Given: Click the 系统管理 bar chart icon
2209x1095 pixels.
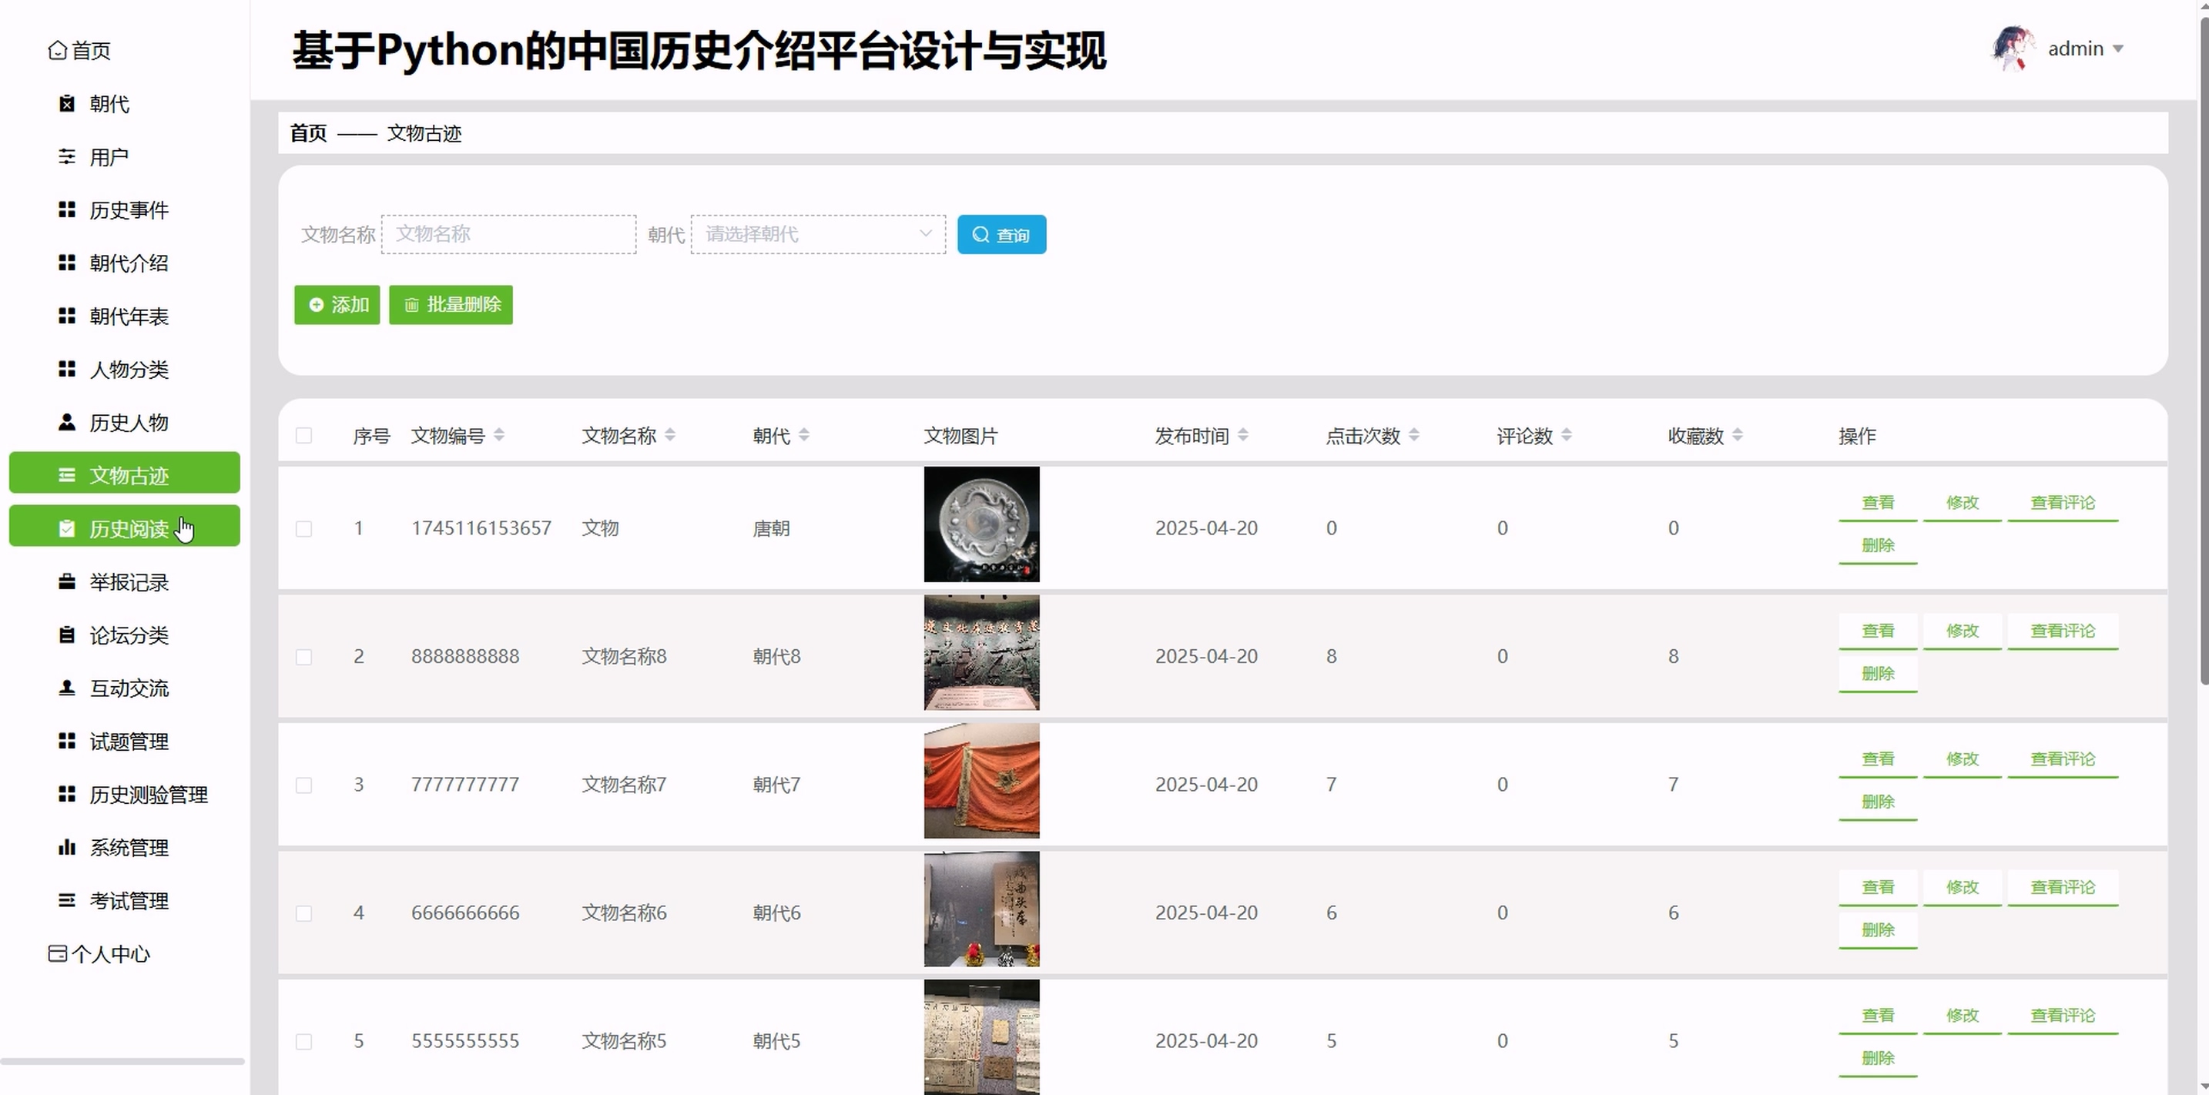Looking at the screenshot, I should pos(67,848).
